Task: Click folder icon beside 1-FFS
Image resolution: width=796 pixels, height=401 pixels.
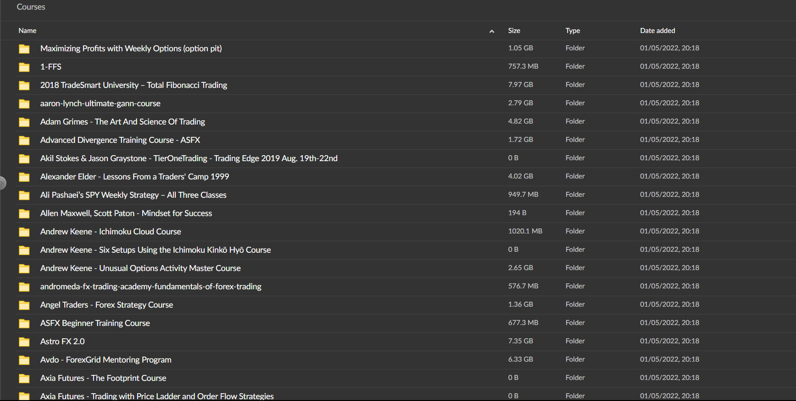Action: coord(24,67)
